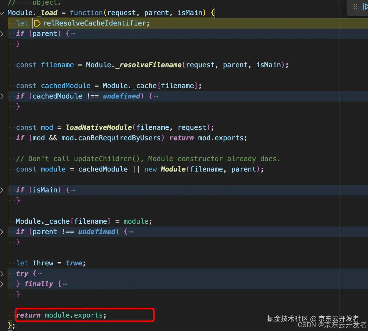Click the ellipsis after 'if (cachedModule !== undefined) {'
Viewport: 368px width, 331px height.
click(x=156, y=97)
